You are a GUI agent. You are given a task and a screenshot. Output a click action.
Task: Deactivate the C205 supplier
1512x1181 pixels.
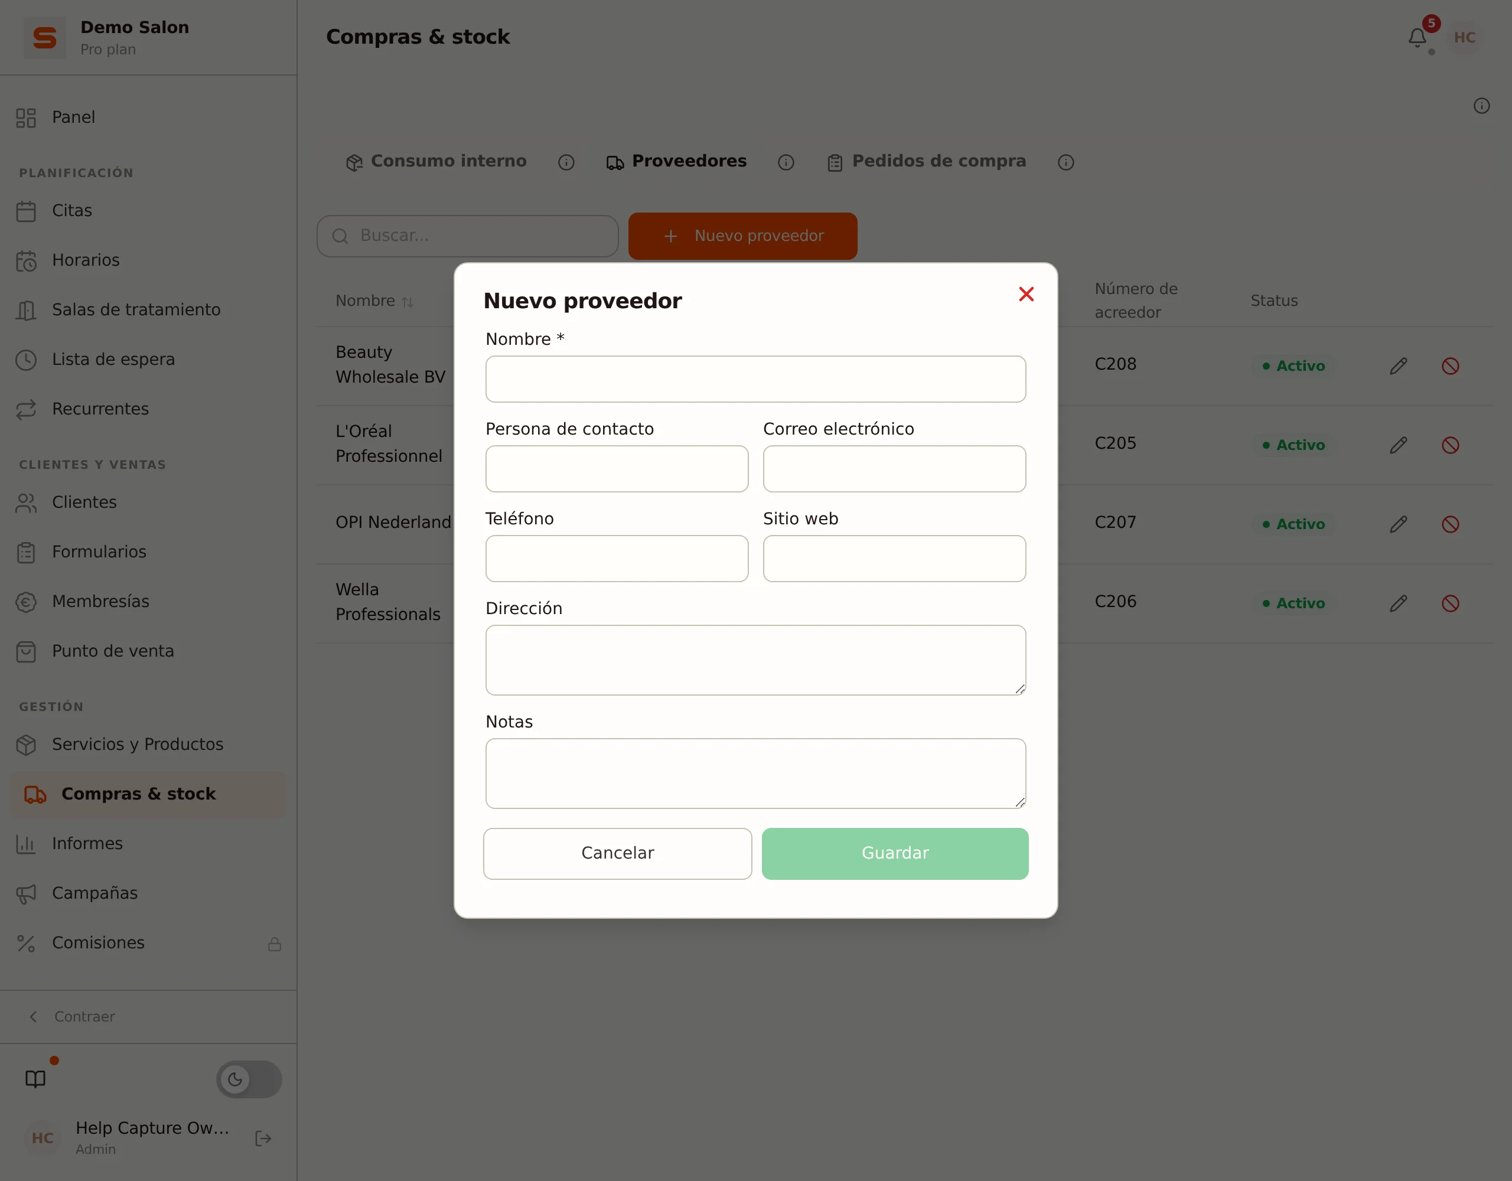(x=1451, y=445)
